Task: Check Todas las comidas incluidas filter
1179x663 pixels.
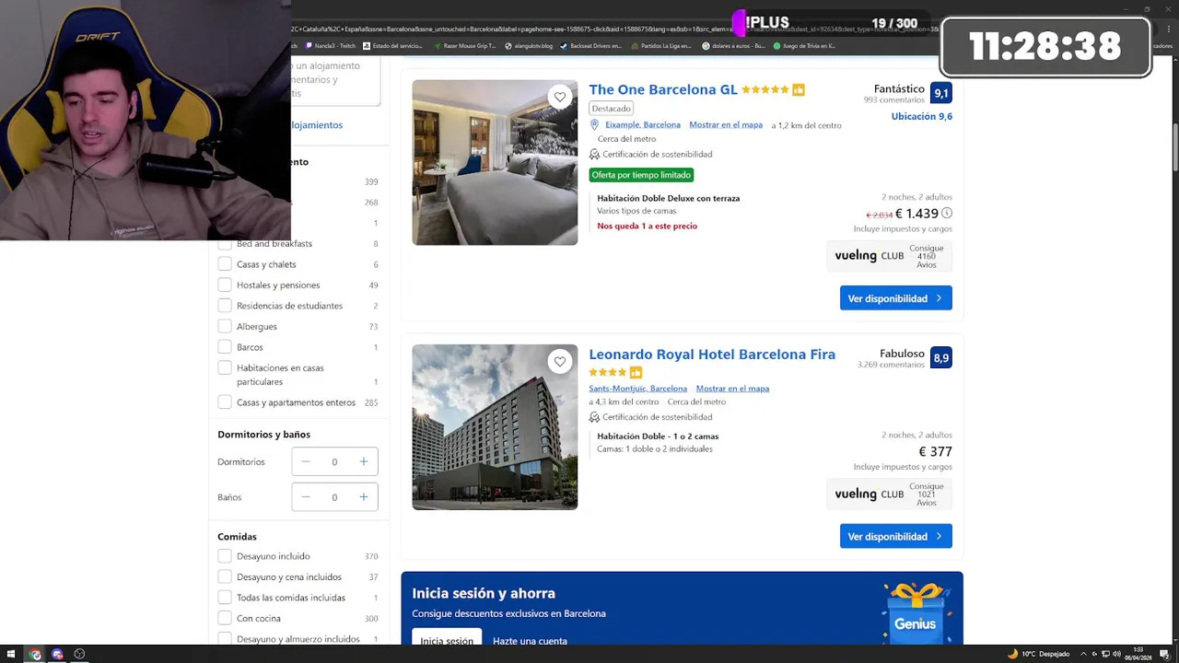Action: (x=225, y=598)
